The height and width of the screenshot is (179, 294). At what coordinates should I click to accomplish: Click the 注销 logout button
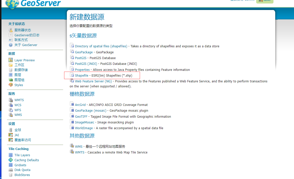pos(265,1)
